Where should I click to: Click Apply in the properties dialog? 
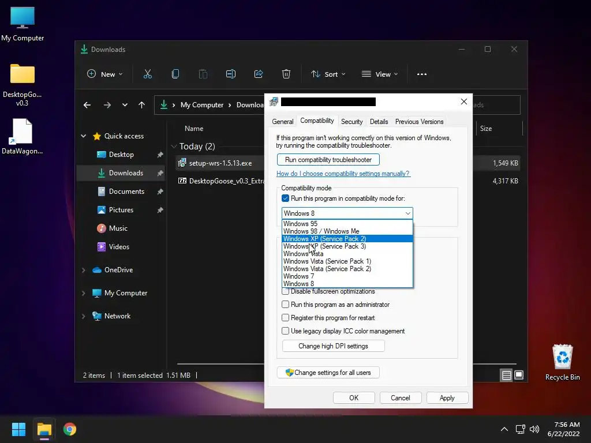point(447,398)
